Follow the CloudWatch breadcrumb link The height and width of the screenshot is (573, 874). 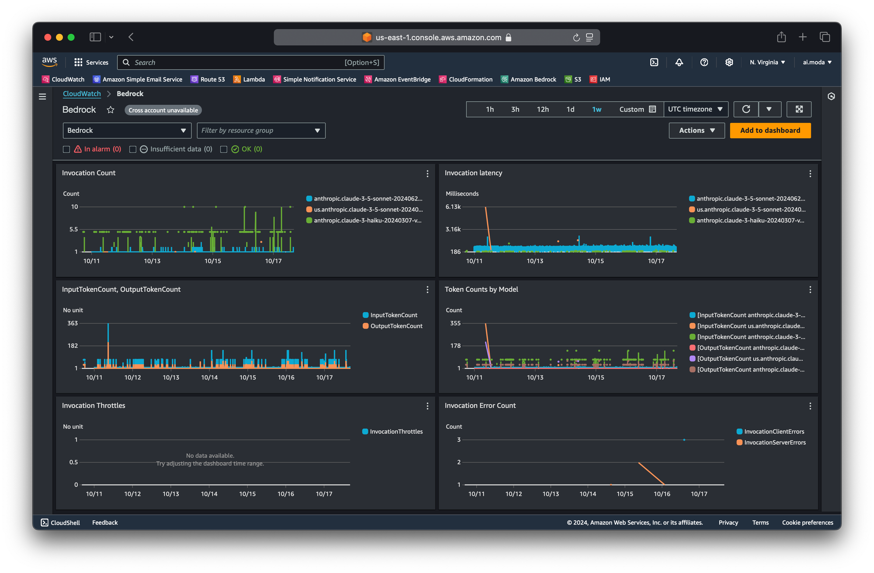(x=82, y=93)
